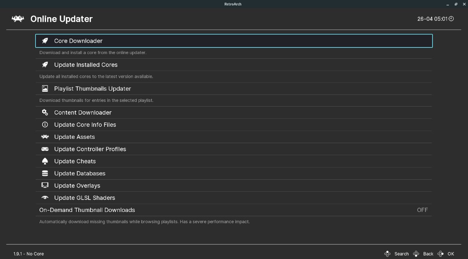Viewport: 468px width, 259px height.
Task: Click the gamepad icon for Update Controller Profiles
Action: point(45,149)
